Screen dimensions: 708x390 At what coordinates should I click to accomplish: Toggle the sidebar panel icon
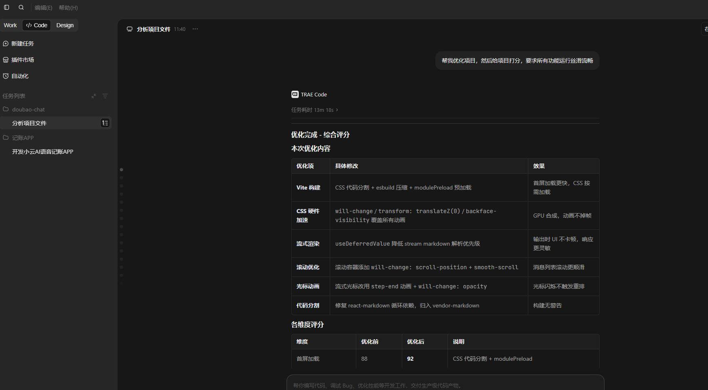point(7,7)
